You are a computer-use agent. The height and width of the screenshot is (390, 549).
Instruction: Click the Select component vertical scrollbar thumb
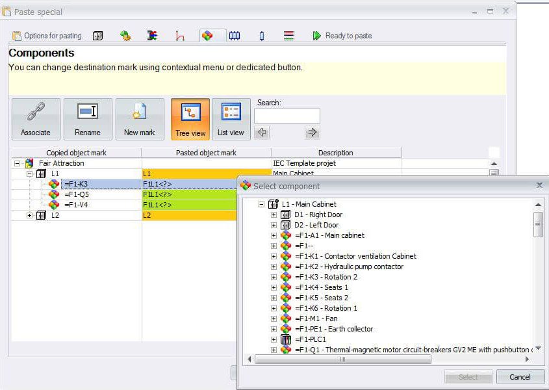[538, 224]
